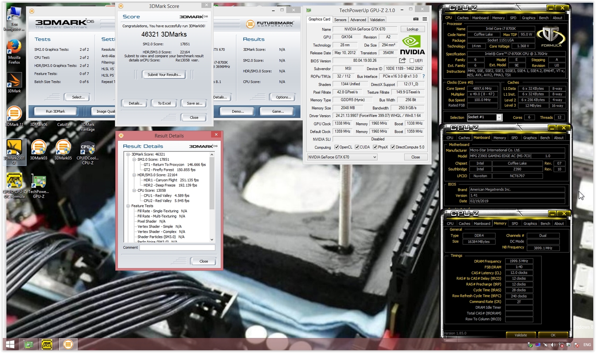The width and height of the screenshot is (596, 353).
Task: Open the 3DMark desktop shortcut
Action: 14,83
